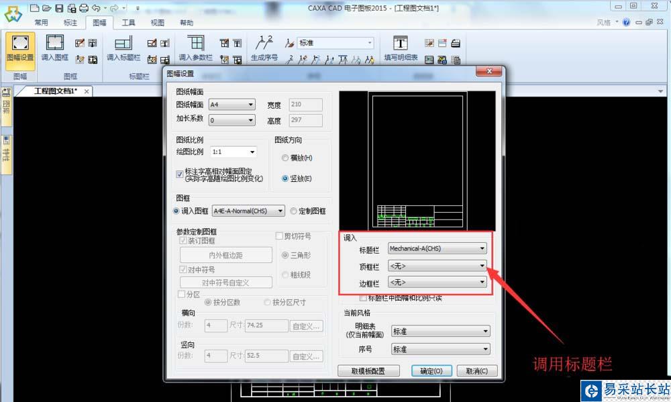Select the 横放(H) landscape radio button
Viewport: 671px width, 402px height.
[285, 158]
